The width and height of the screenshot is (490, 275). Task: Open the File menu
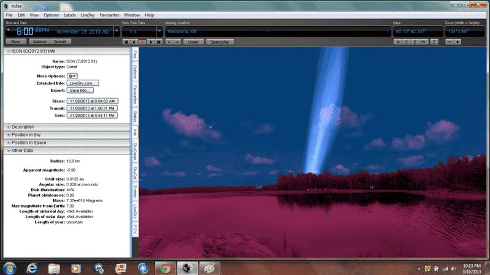[9, 15]
